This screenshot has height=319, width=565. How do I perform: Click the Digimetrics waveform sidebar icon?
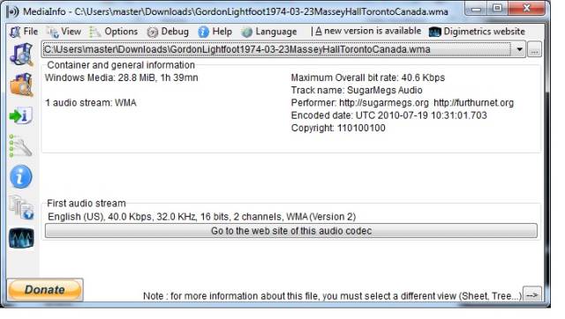pyautogui.click(x=21, y=238)
